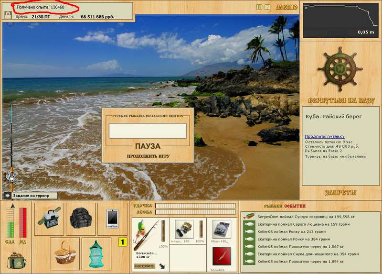Viewport: 382px width, 274px height.
Task: Select the Glory fishing line package
Action: pyautogui.click(x=222, y=230)
